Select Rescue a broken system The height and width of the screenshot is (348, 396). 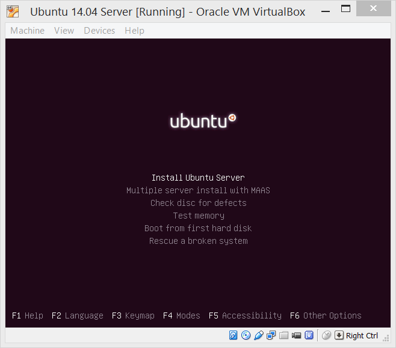[x=198, y=241]
